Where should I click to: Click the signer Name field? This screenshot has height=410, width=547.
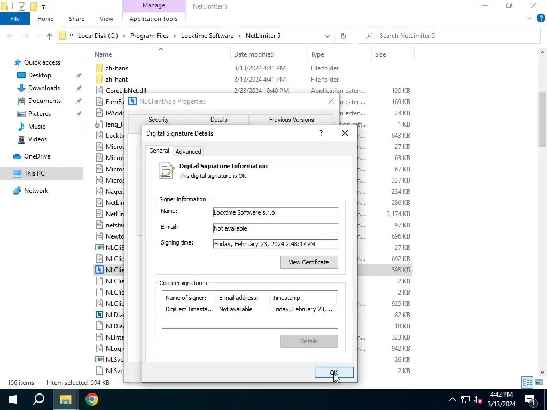click(275, 212)
